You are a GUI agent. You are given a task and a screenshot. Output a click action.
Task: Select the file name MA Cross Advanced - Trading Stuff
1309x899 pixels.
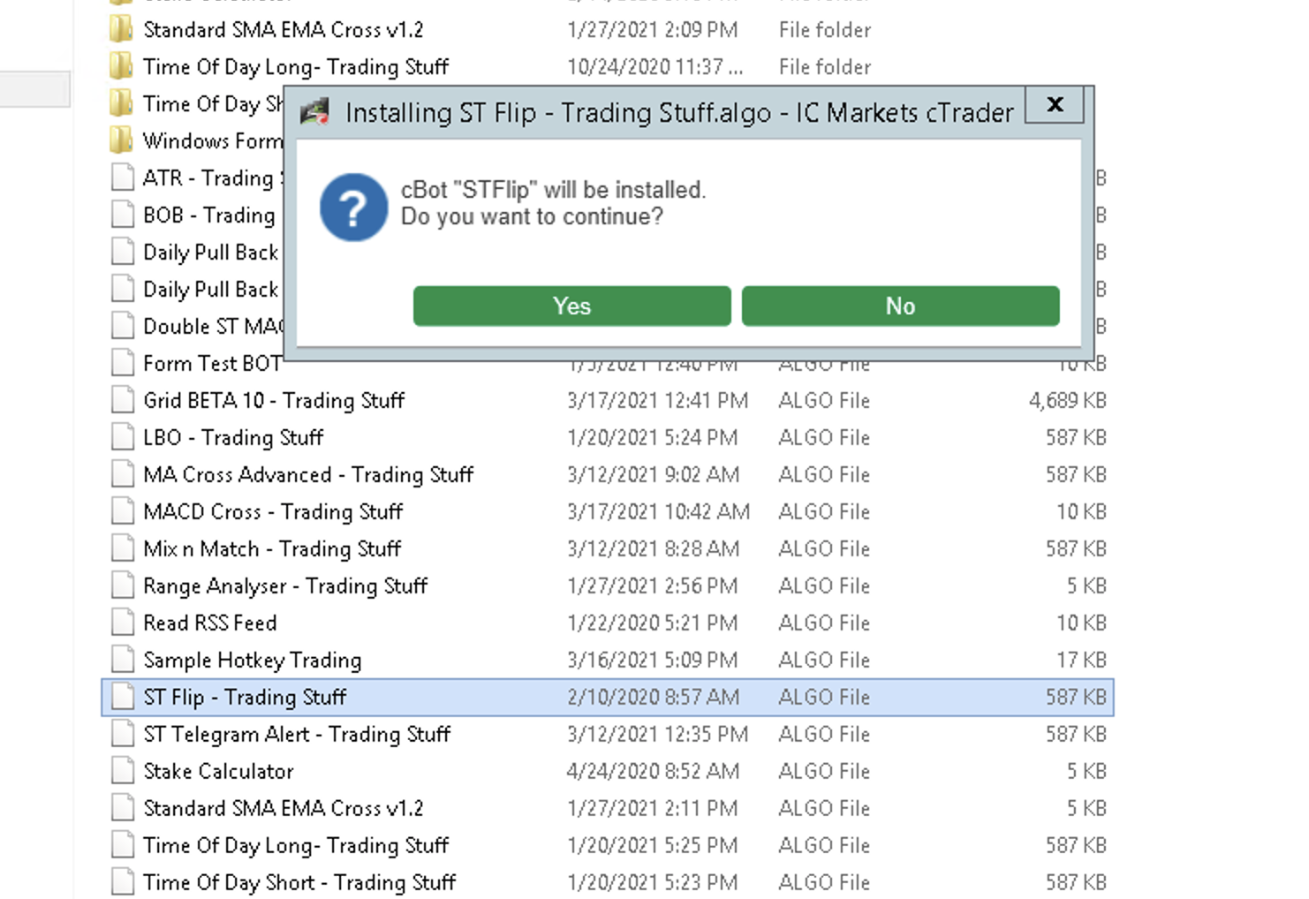click(308, 475)
